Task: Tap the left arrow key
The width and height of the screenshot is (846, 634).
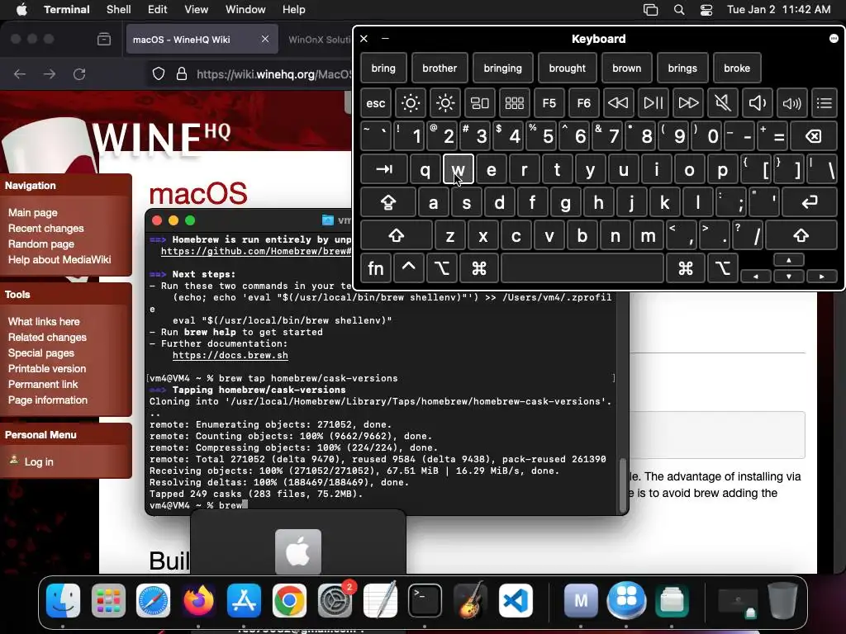Action: (756, 276)
